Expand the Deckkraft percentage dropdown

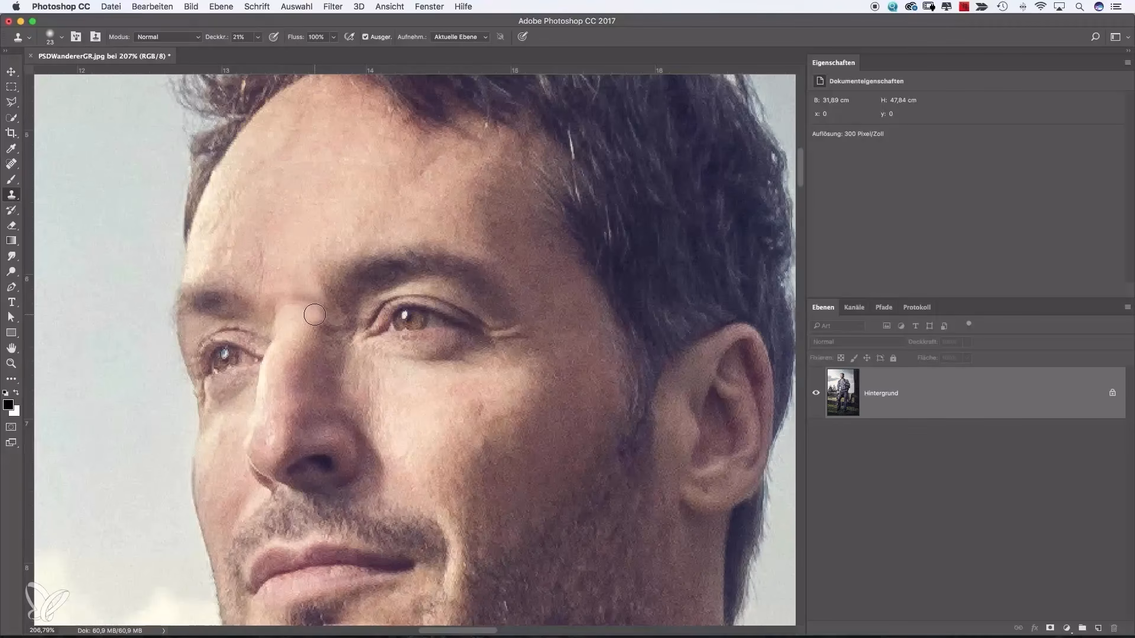tap(258, 37)
